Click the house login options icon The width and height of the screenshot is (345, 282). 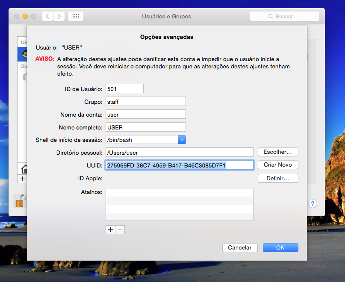(24, 169)
